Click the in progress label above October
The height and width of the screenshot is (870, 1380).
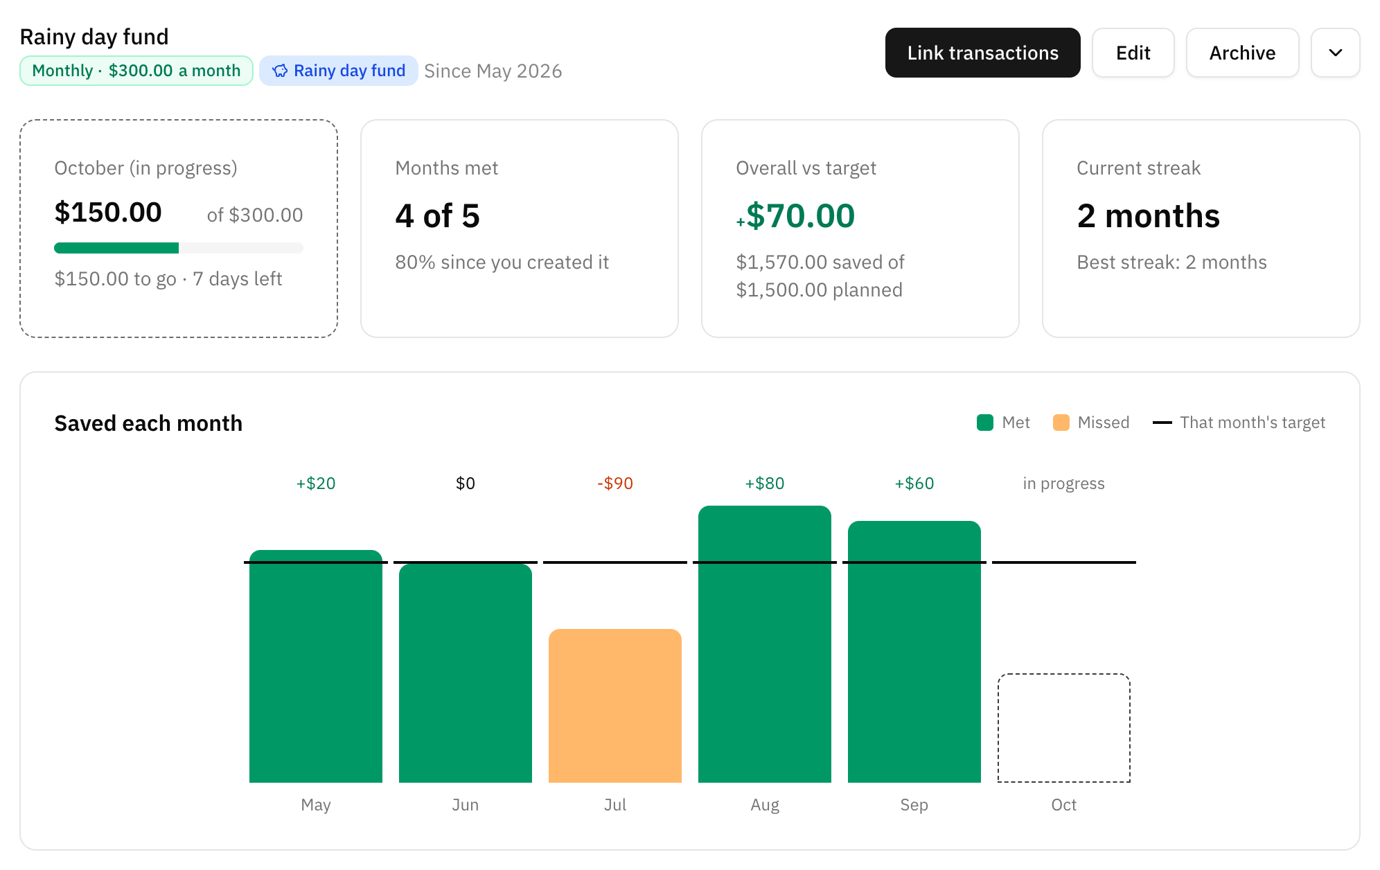point(1064,483)
